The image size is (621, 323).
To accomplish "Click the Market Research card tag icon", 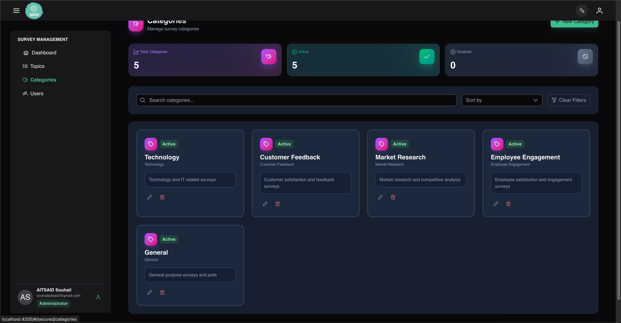I will [x=382, y=144].
